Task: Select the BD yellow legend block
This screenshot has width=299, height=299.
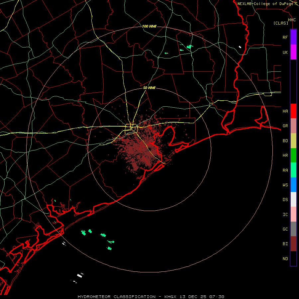Action: click(x=293, y=141)
